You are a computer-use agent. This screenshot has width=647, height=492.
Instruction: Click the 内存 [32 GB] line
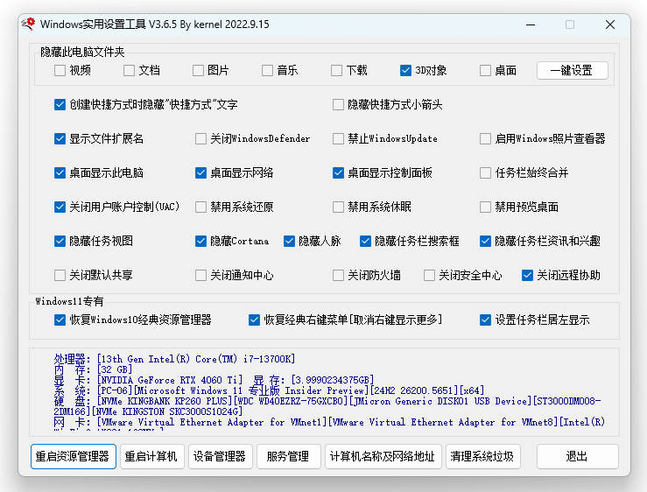pyautogui.click(x=93, y=369)
